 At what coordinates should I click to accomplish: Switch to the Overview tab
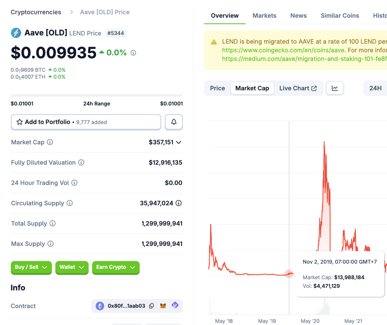[224, 16]
